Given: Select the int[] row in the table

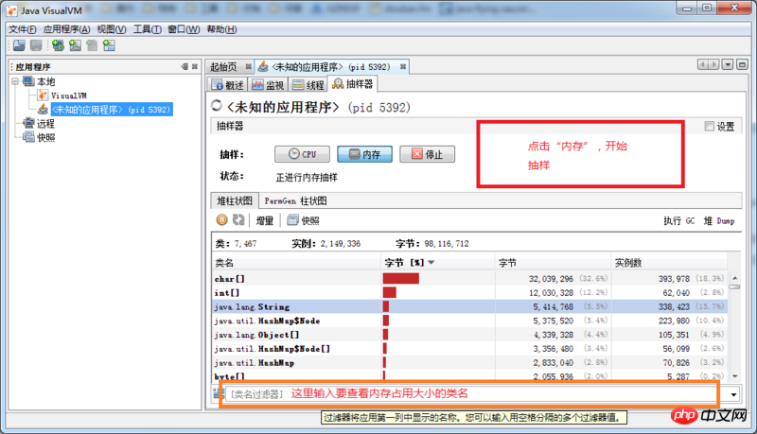Looking at the screenshot, I should pyautogui.click(x=469, y=293).
